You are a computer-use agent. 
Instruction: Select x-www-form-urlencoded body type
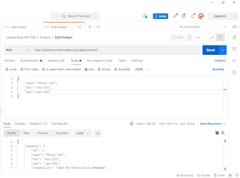61,69
